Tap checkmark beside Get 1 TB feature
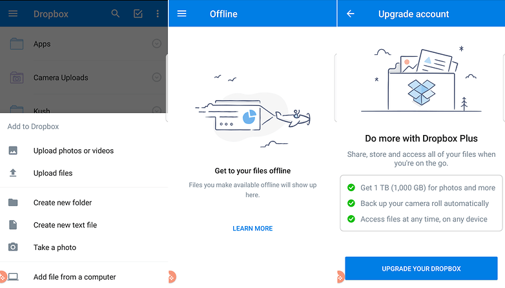 (x=351, y=187)
